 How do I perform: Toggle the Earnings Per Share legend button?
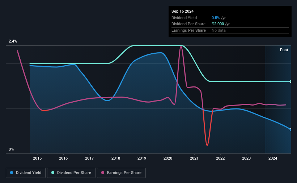pos(121,173)
